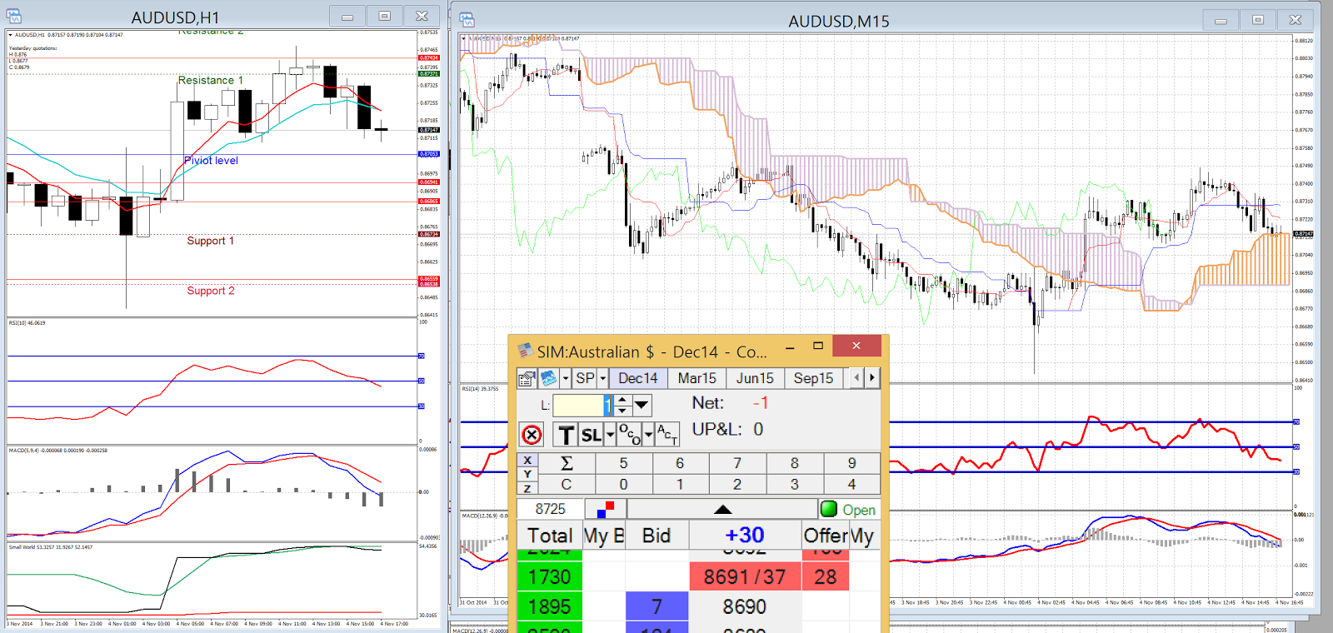Toggle the T order button
Viewport: 1333px width, 633px height.
567,436
